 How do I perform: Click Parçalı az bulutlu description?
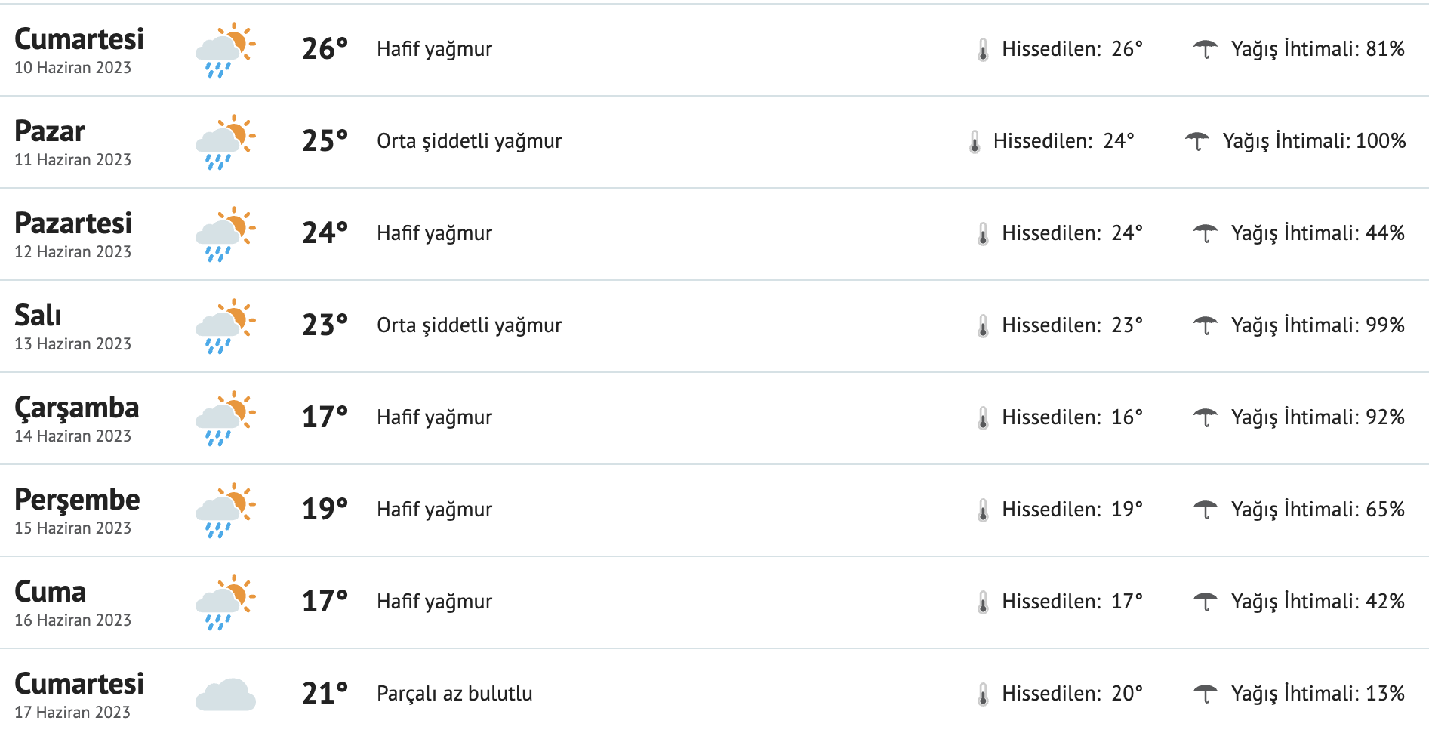click(x=454, y=694)
